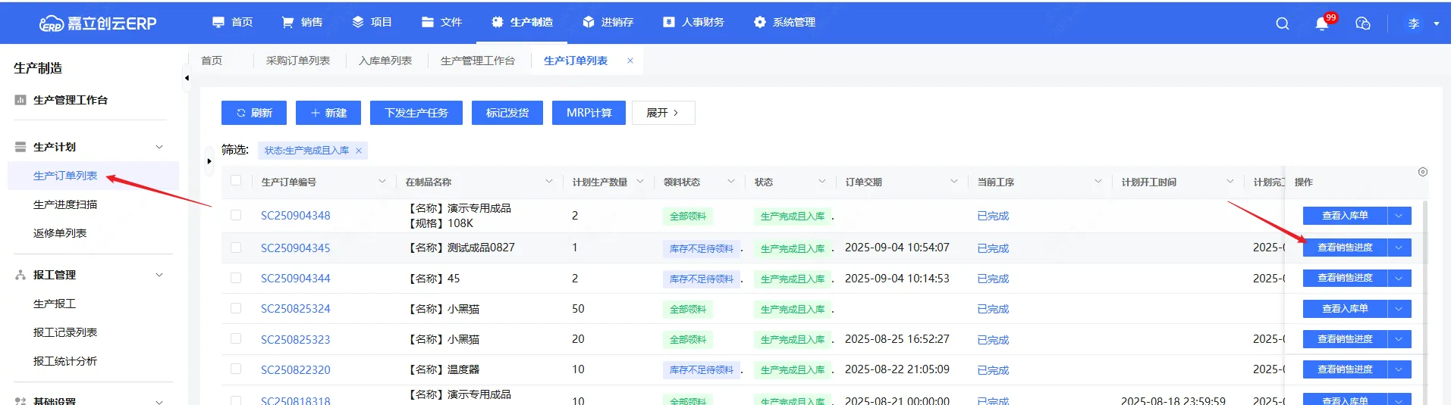This screenshot has height=405, width=1451.
Task: Remove the 状态:生产完成且入库 filter tag
Action: [359, 151]
